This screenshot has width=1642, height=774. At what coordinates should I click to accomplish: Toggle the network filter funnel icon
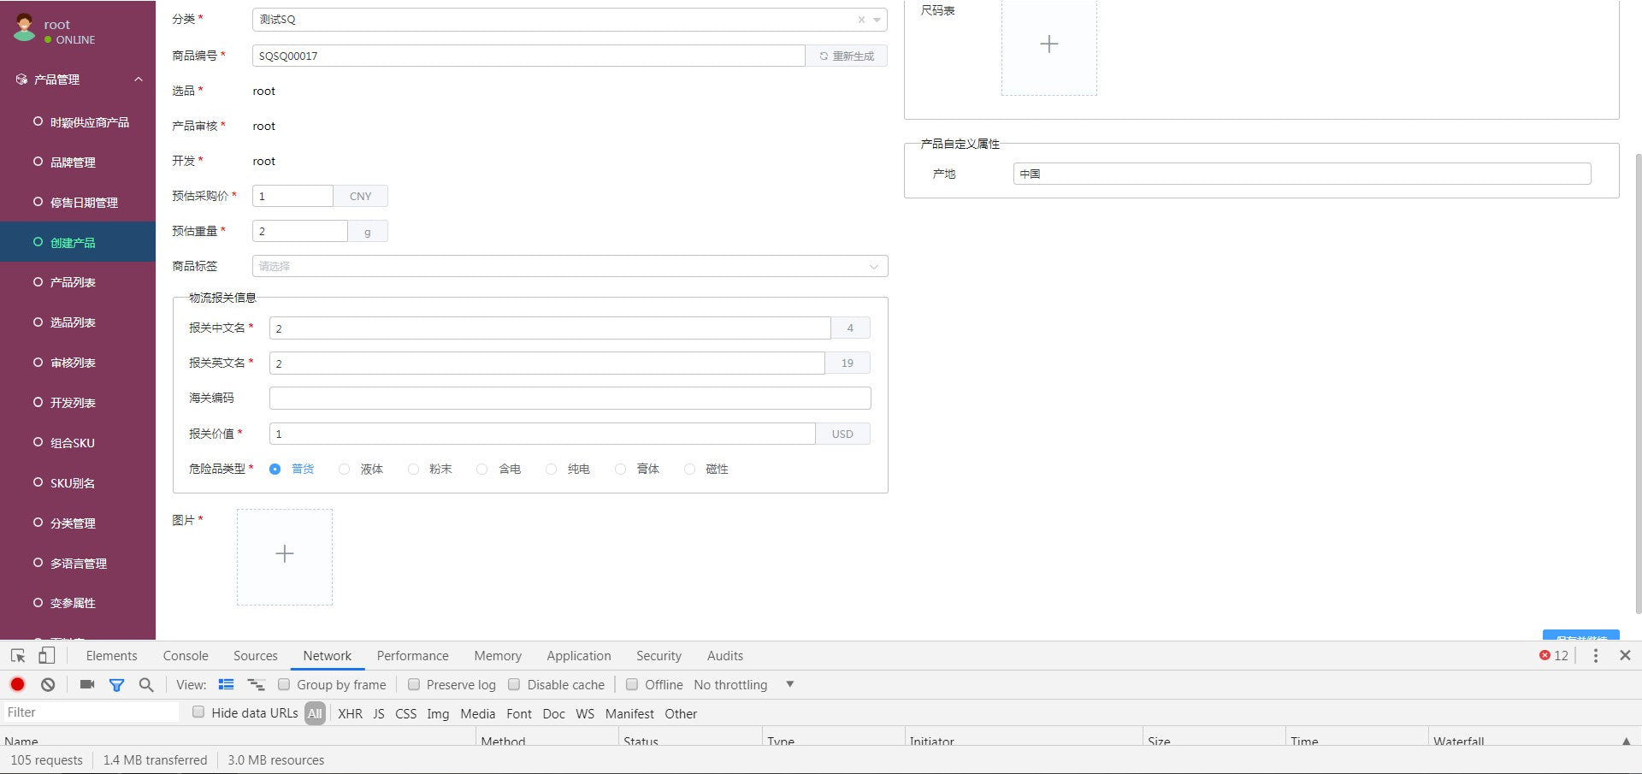pos(116,684)
